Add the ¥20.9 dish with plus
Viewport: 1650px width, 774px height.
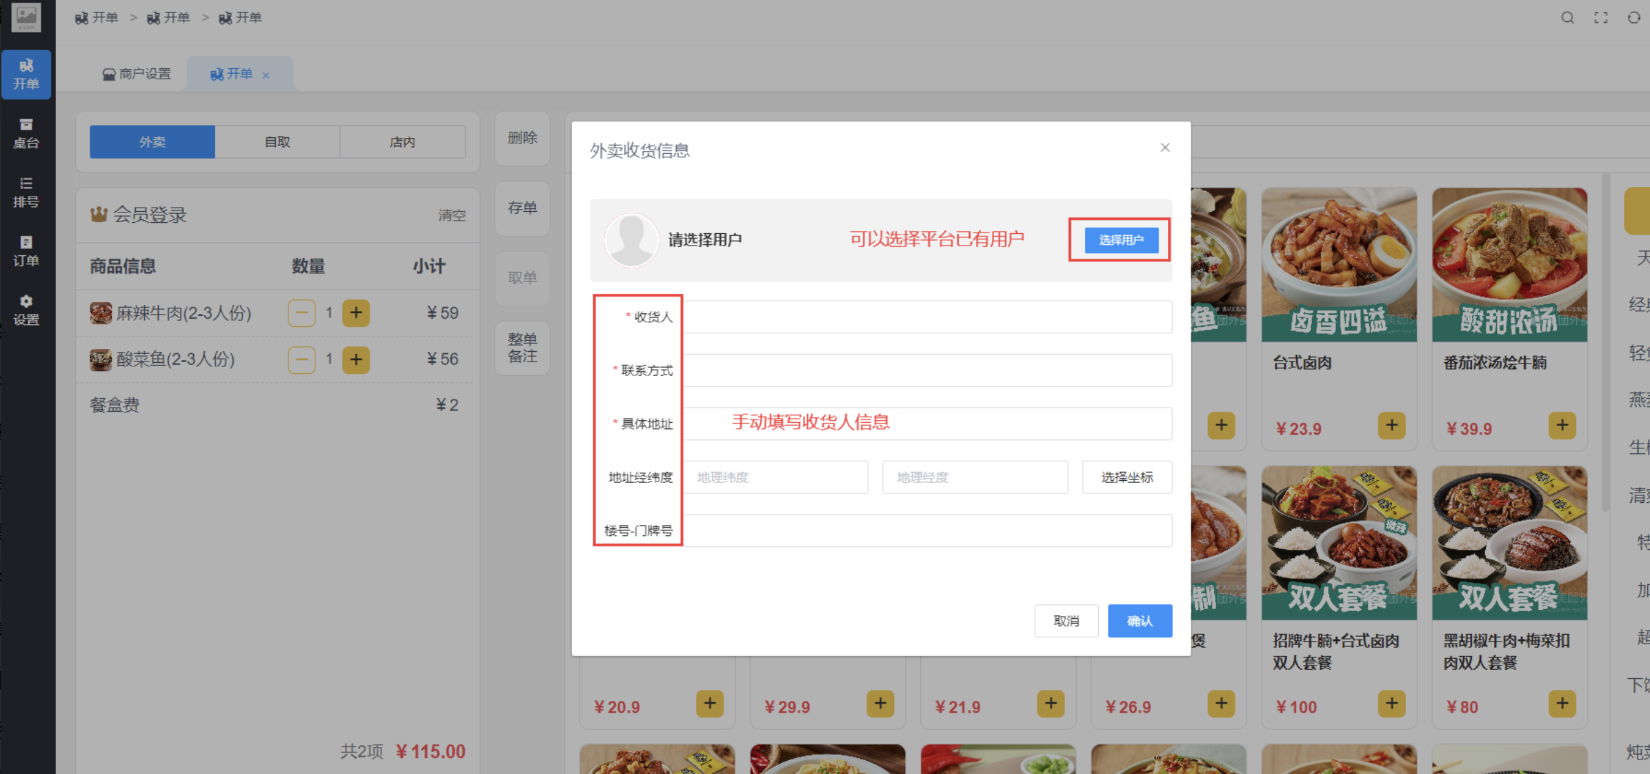coord(710,704)
